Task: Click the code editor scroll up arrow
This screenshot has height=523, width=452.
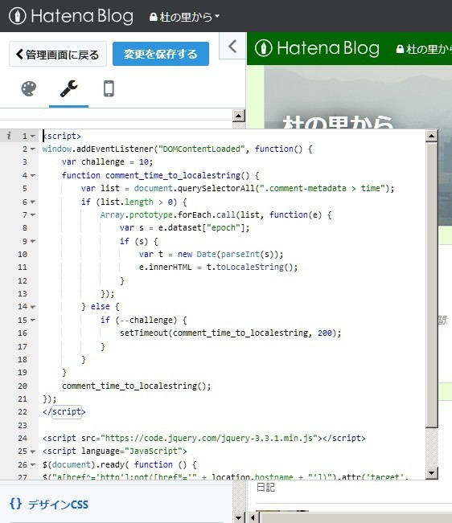Action: 432,136
